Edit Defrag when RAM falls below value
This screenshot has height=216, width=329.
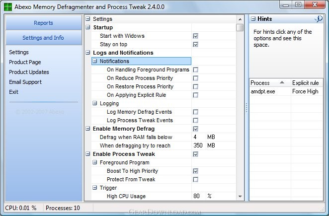tap(198, 137)
